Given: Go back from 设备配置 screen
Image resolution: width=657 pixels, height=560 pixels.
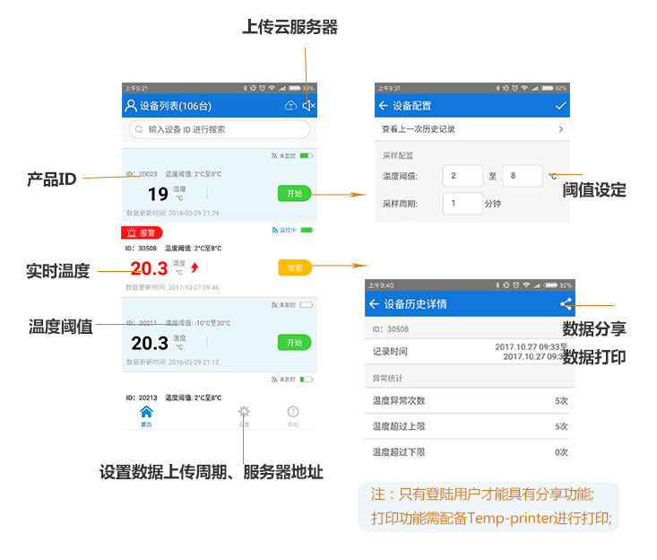Looking at the screenshot, I should coord(384,106).
